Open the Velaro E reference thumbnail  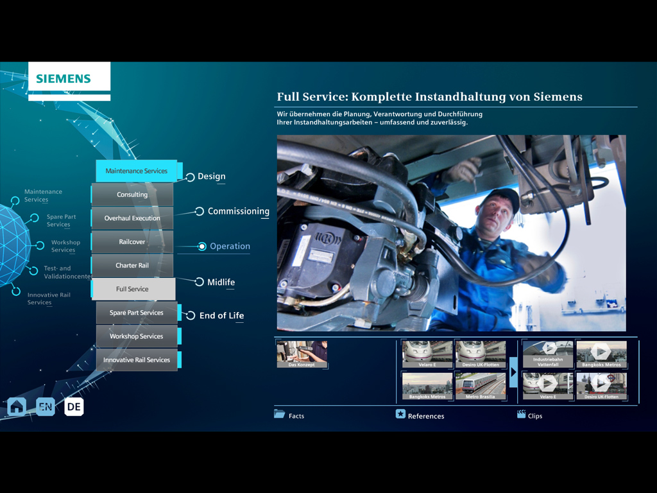pos(427,354)
